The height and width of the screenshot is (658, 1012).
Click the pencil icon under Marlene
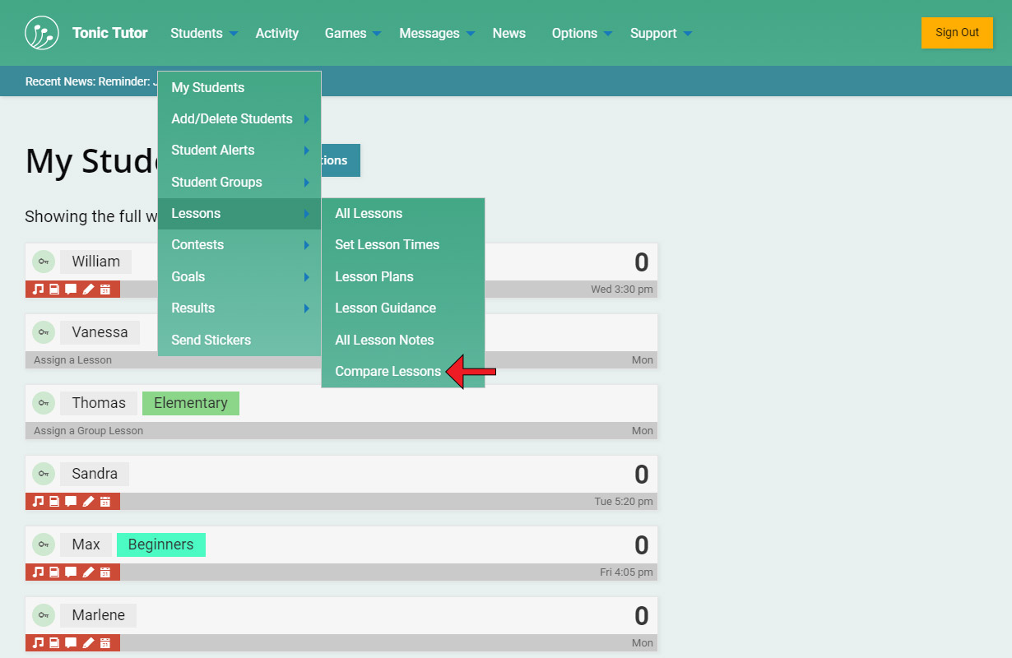[88, 642]
